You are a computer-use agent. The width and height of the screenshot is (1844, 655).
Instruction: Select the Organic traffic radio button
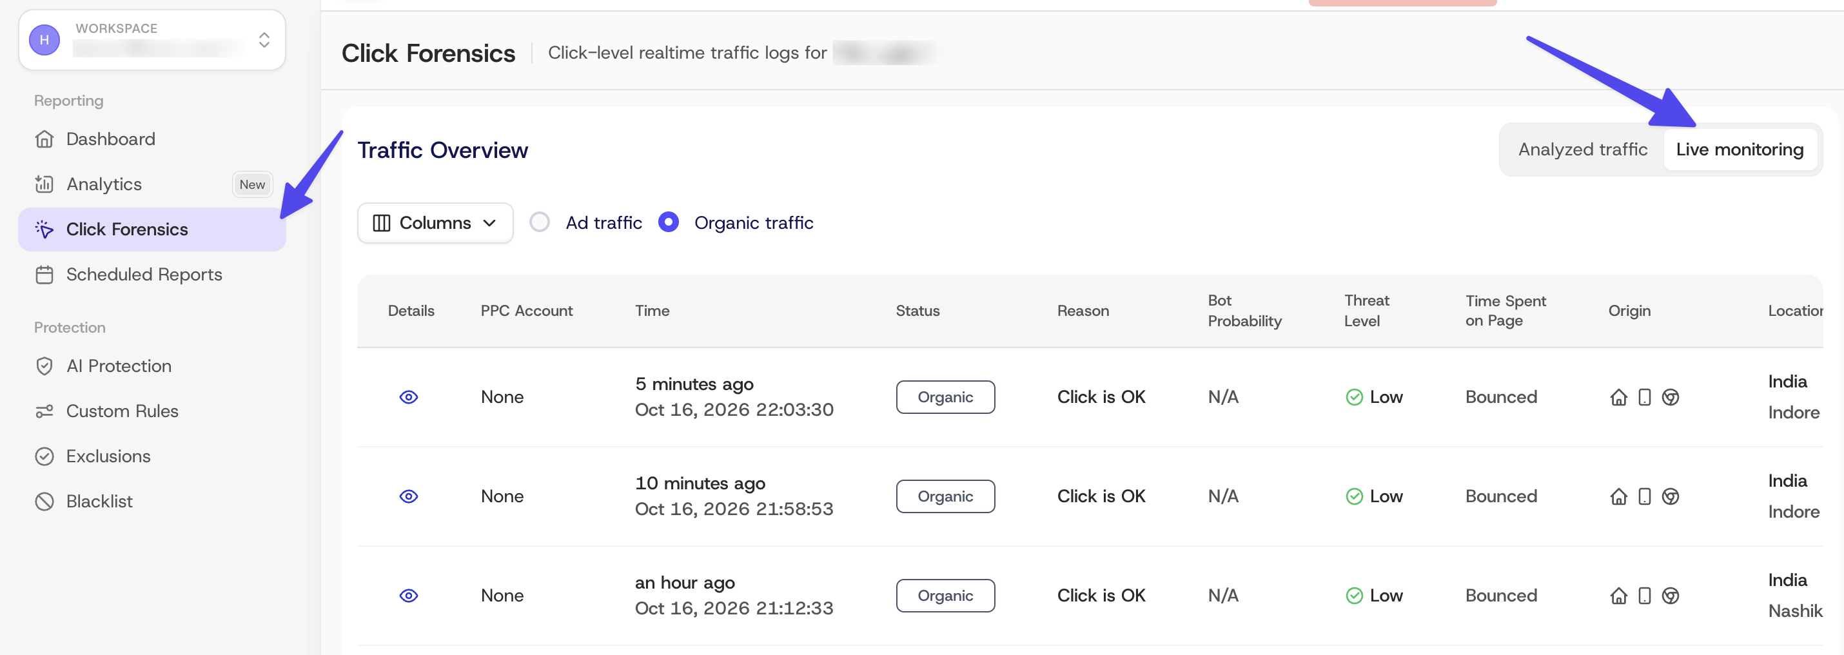pyautogui.click(x=669, y=222)
